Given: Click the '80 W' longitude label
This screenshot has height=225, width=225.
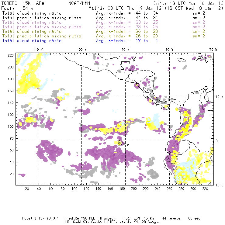Looking at the screenshot, I should 169,50.
